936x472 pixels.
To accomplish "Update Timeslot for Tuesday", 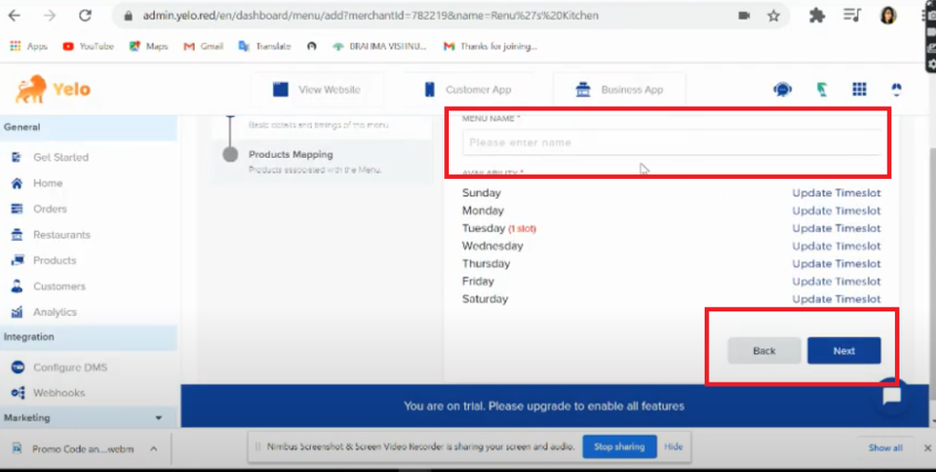I will (x=836, y=228).
